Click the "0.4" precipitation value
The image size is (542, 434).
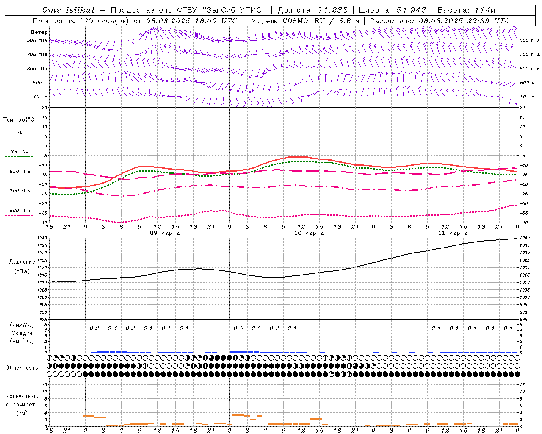(x=112, y=328)
